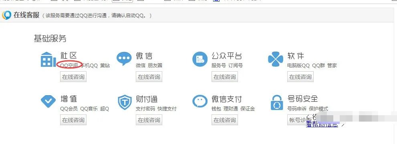Click the 基础服务 section heading
Screen dimensions: 397x144
(50, 39)
